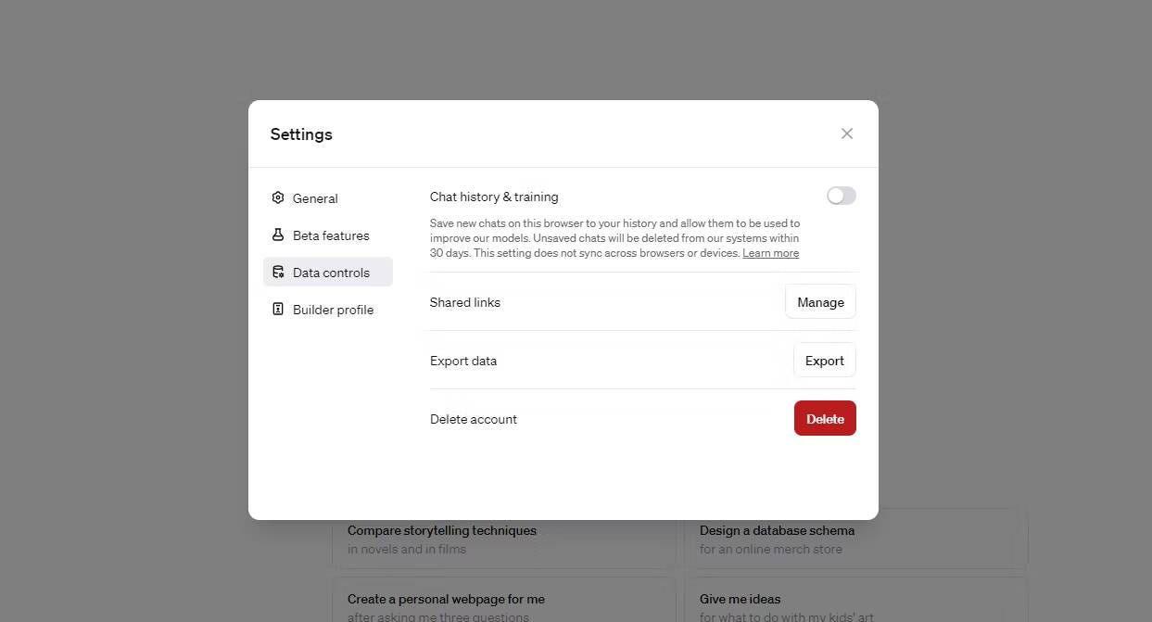Image resolution: width=1152 pixels, height=622 pixels.
Task: Click the Chat history & training label
Action: [x=494, y=197]
